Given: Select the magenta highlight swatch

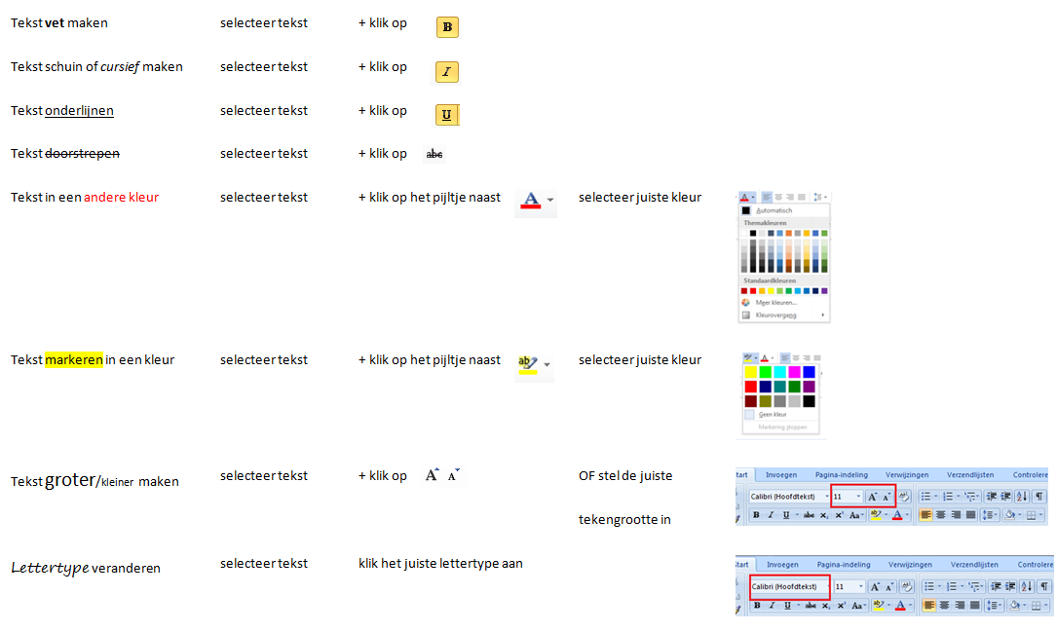Looking at the screenshot, I should 794,372.
